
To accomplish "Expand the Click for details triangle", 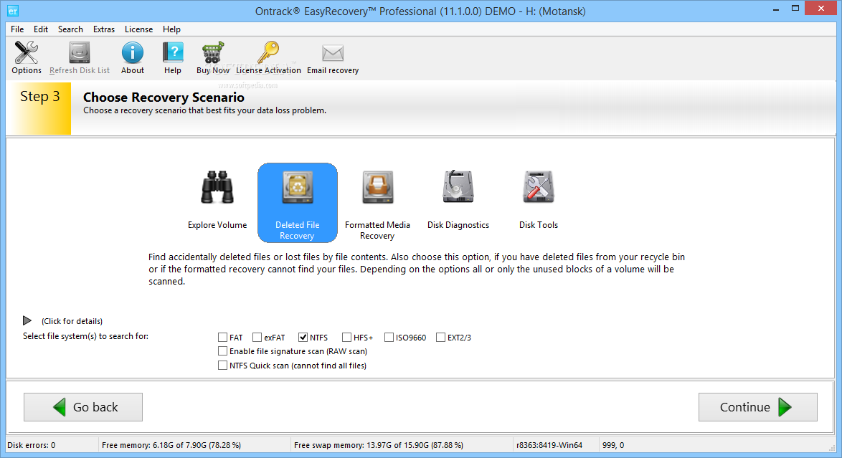I will pos(27,320).
